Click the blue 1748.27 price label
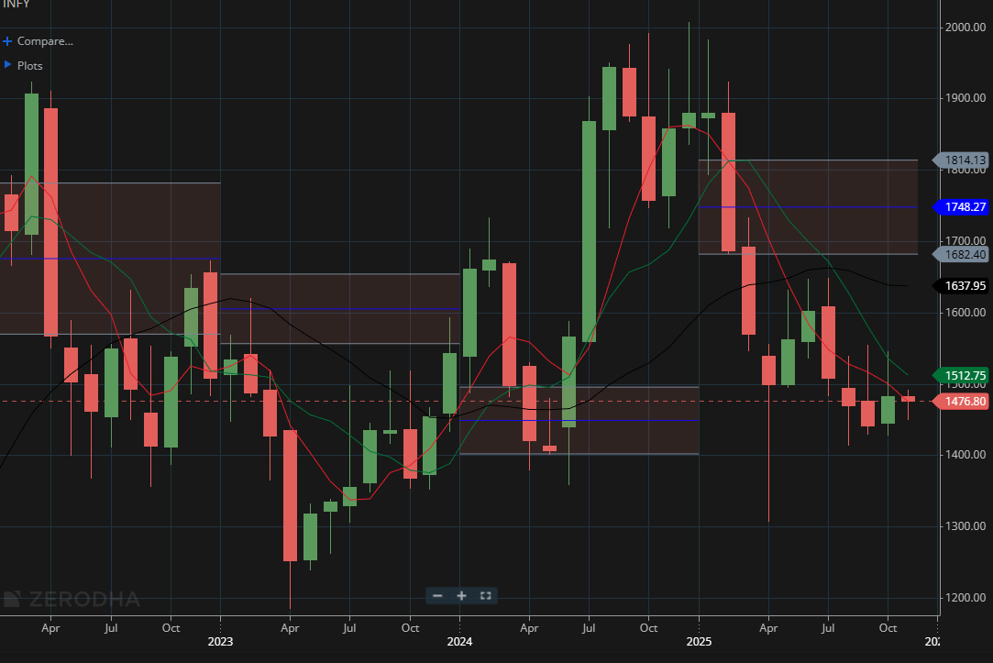 point(962,207)
